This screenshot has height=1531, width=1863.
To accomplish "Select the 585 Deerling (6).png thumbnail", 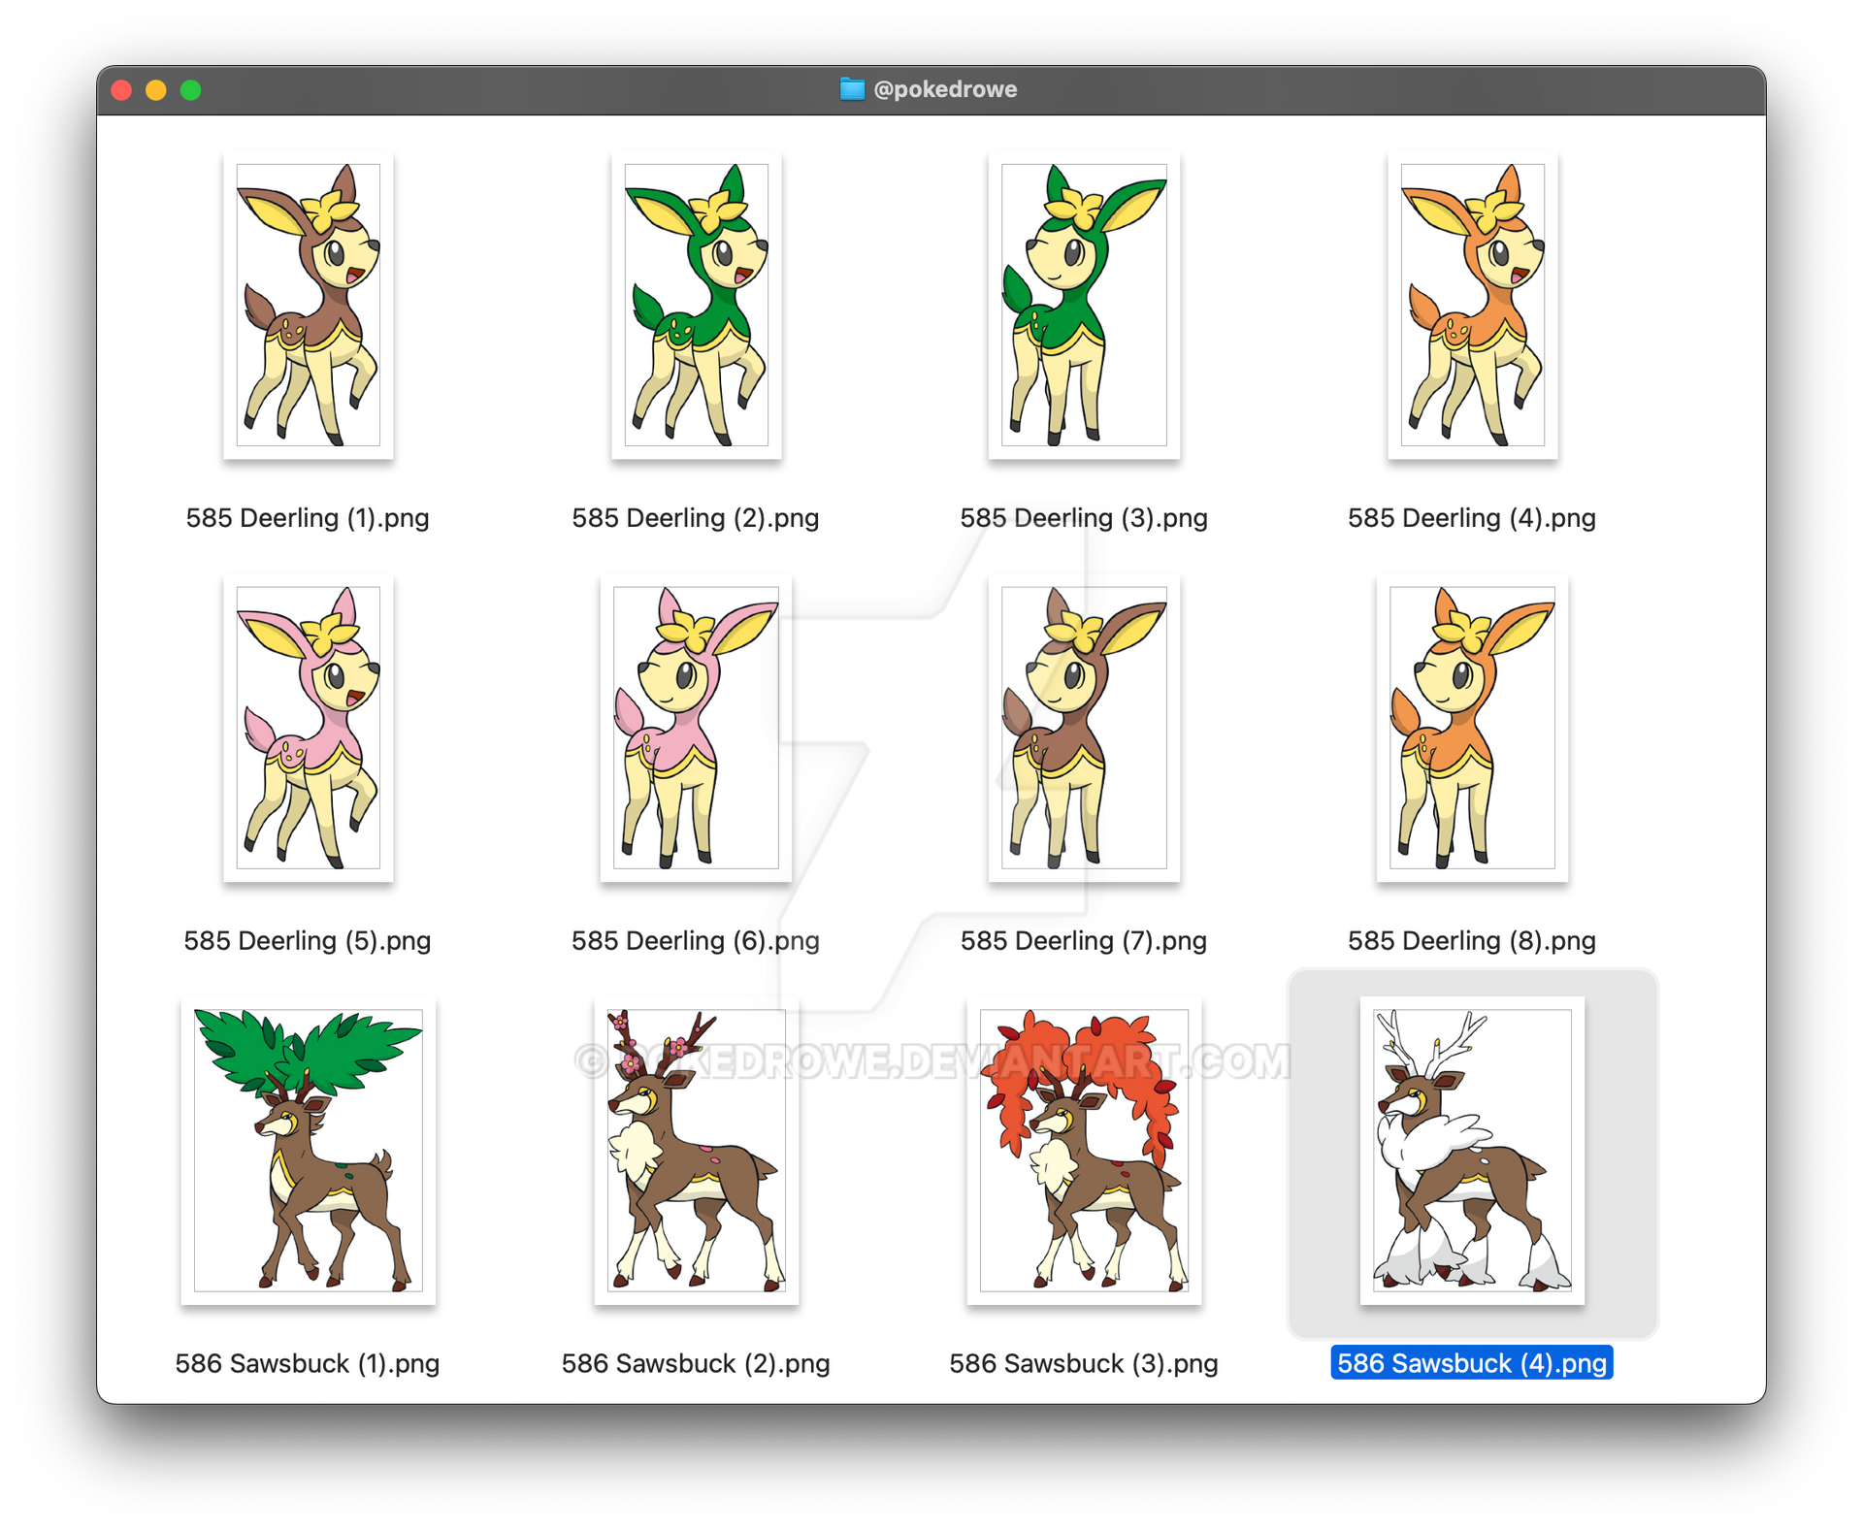I will (x=696, y=728).
